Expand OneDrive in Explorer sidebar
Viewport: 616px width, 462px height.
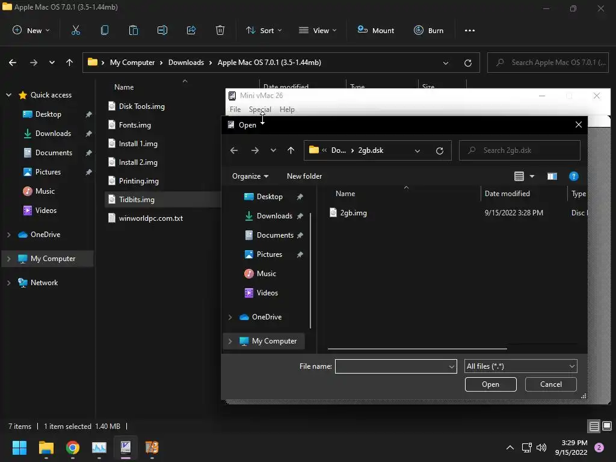[8, 235]
